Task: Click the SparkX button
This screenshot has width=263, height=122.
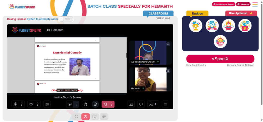Action: (220, 59)
